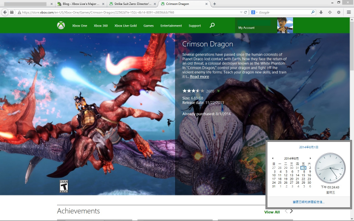The width and height of the screenshot is (354, 221).
Task: Click the Release date: 11/22/2013 text
Action: tap(203, 103)
